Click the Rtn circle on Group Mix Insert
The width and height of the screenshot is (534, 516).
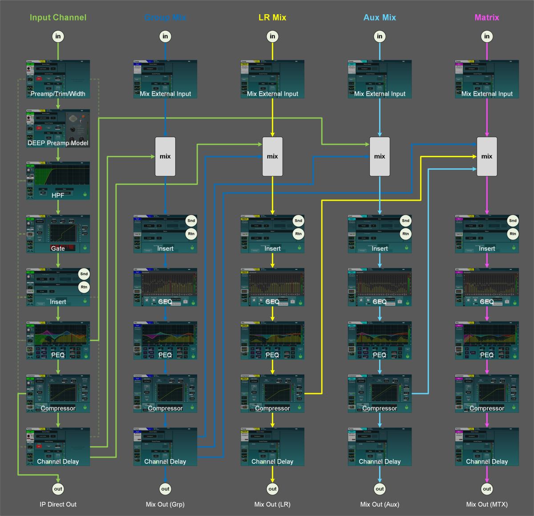pyautogui.click(x=191, y=234)
